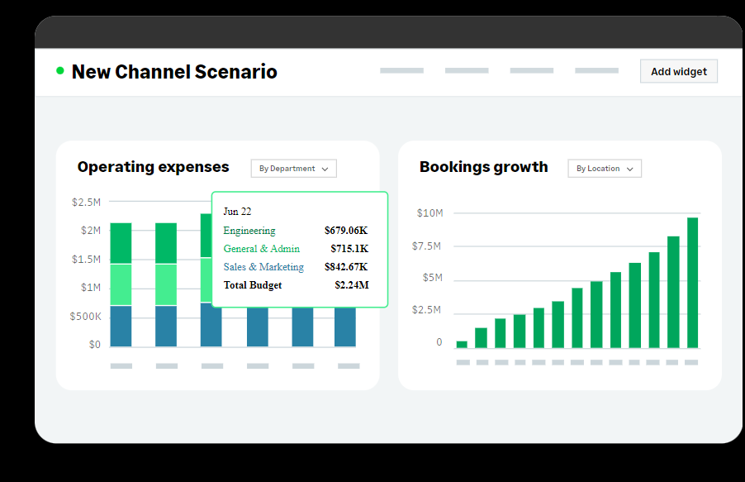Click dark green top segment of first expenses bar

[x=121, y=243]
